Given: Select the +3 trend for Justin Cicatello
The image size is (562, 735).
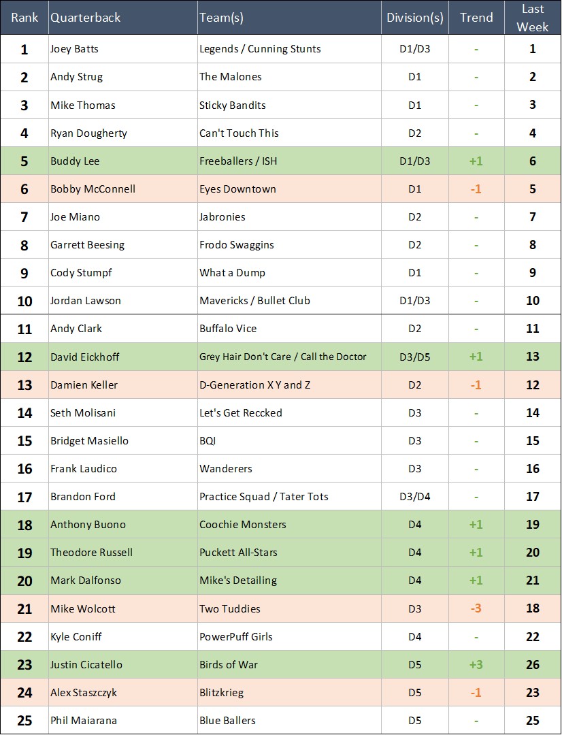Looking at the screenshot, I should tap(476, 664).
